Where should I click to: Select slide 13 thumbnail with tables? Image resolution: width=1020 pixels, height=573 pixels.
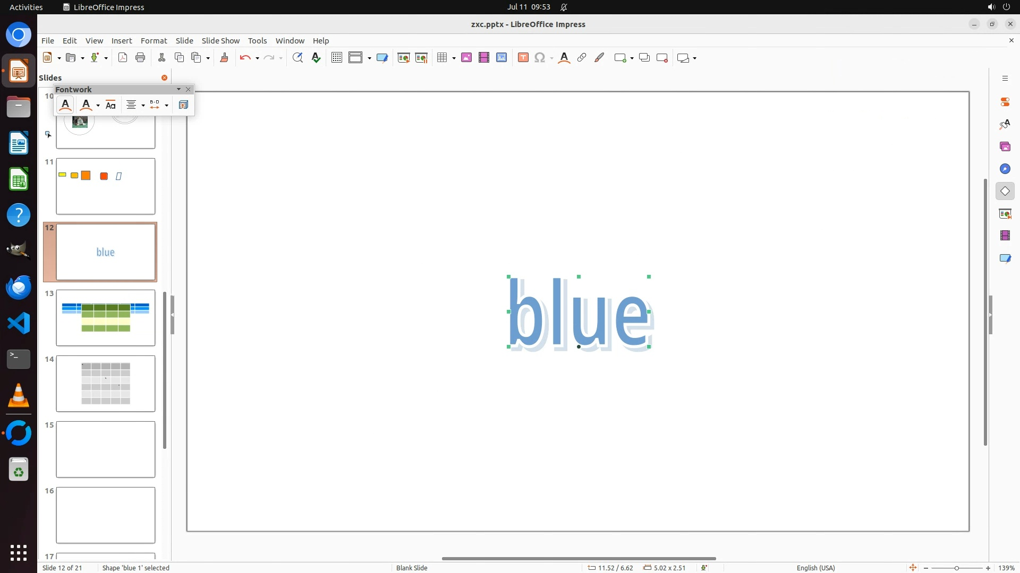pyautogui.click(x=106, y=317)
